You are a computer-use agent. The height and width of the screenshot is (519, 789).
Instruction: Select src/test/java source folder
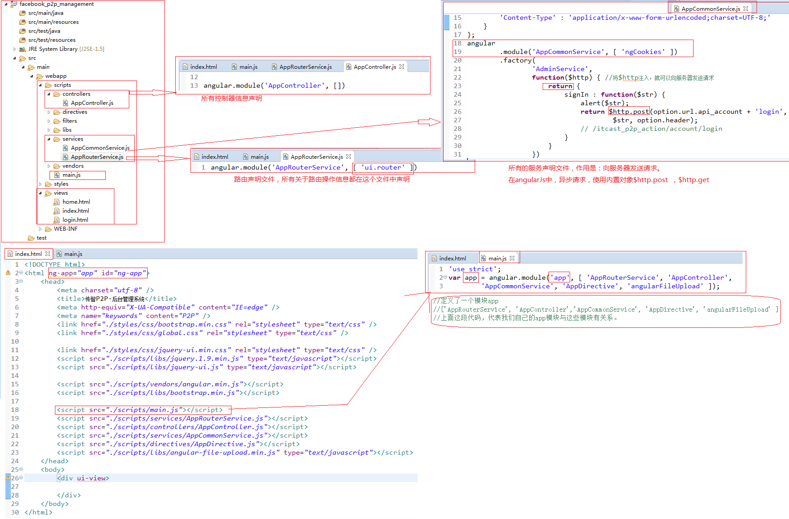(44, 31)
